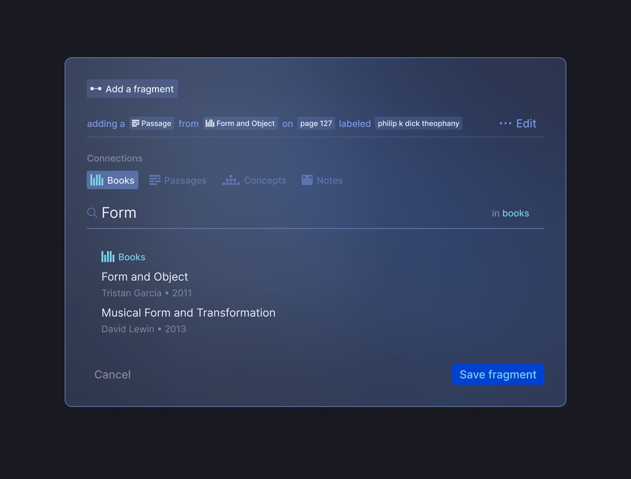
Task: Select the 'Musical Form and Transformation' result
Action: [188, 313]
